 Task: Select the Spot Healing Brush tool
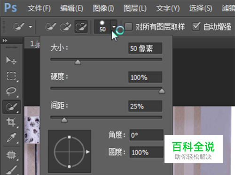11,155
